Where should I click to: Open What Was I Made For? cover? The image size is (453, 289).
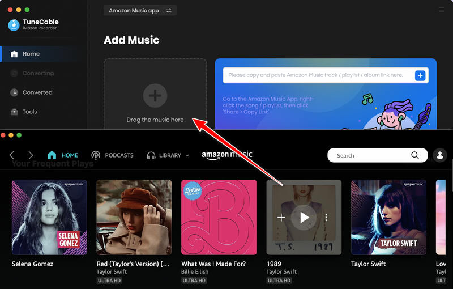pos(219,218)
